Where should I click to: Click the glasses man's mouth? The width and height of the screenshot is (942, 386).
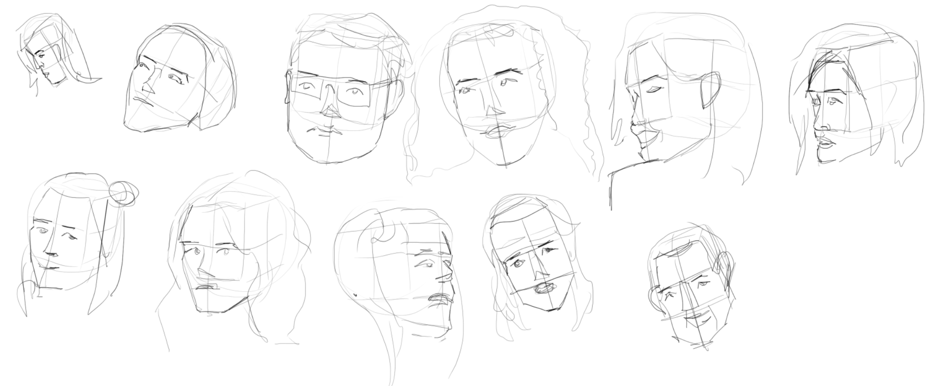pos(325,131)
